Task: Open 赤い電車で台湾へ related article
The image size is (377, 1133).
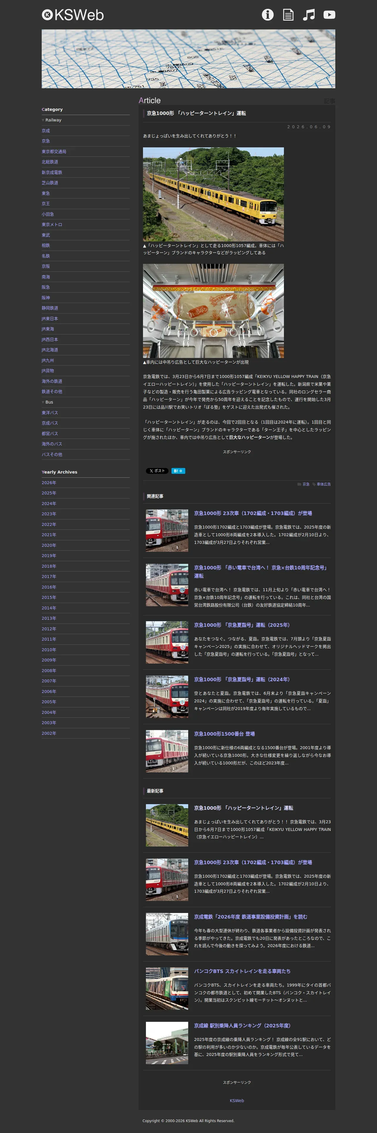Action: [261, 572]
